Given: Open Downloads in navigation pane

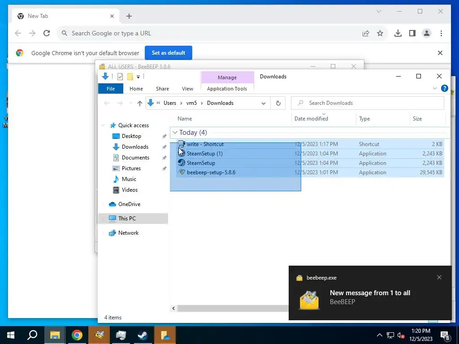Looking at the screenshot, I should (x=135, y=147).
